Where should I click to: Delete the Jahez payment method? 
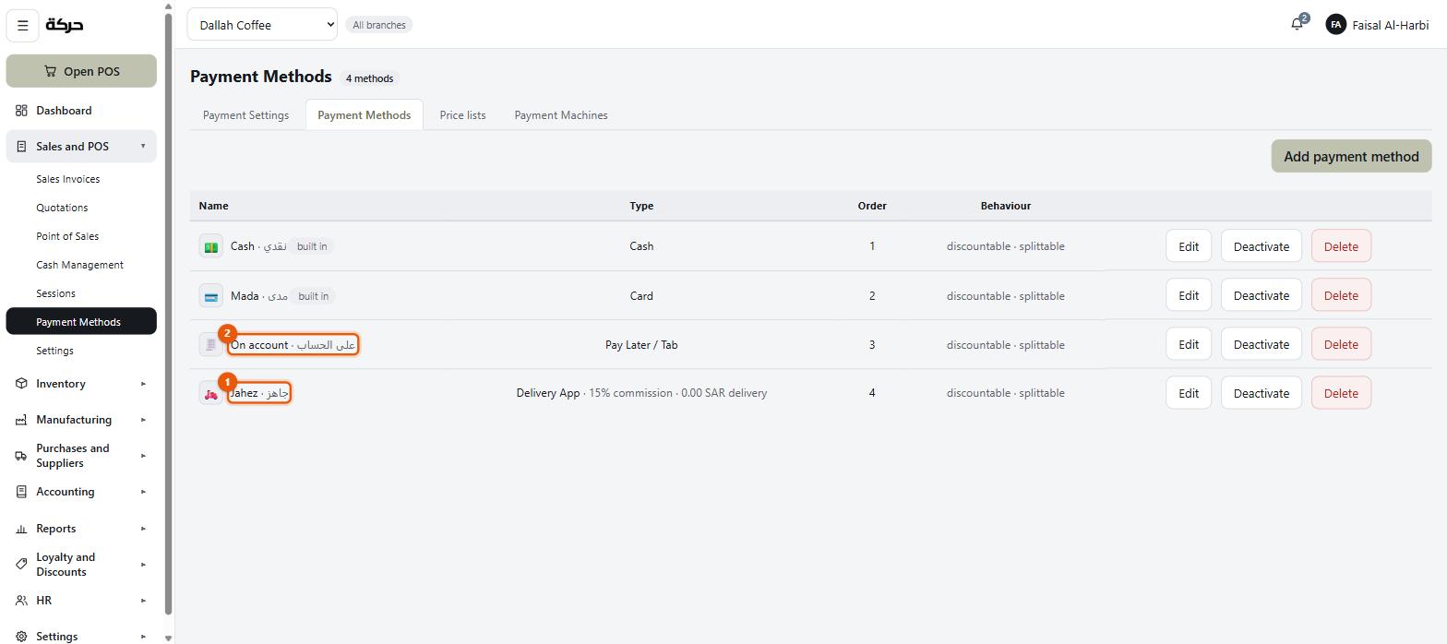click(x=1341, y=393)
